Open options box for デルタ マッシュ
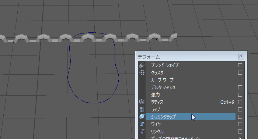The width and height of the screenshot is (258, 139). click(x=240, y=87)
